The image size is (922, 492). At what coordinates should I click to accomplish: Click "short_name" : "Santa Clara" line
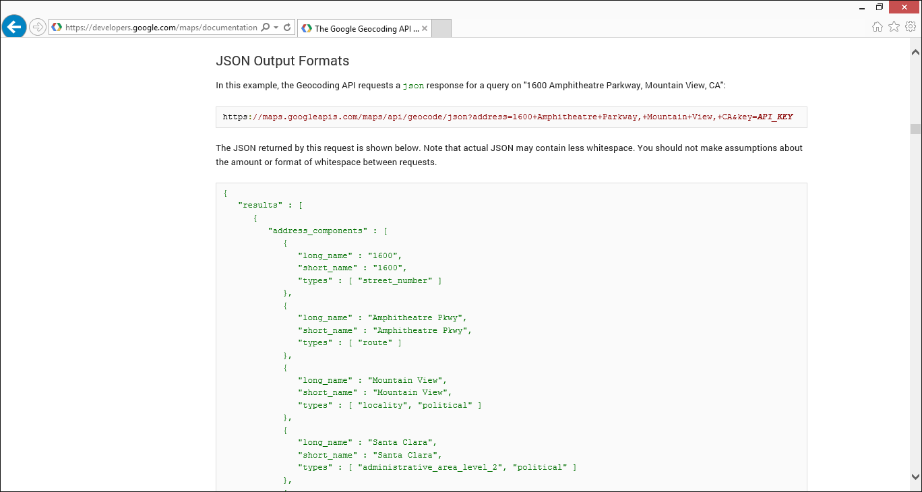pyautogui.click(x=370, y=455)
